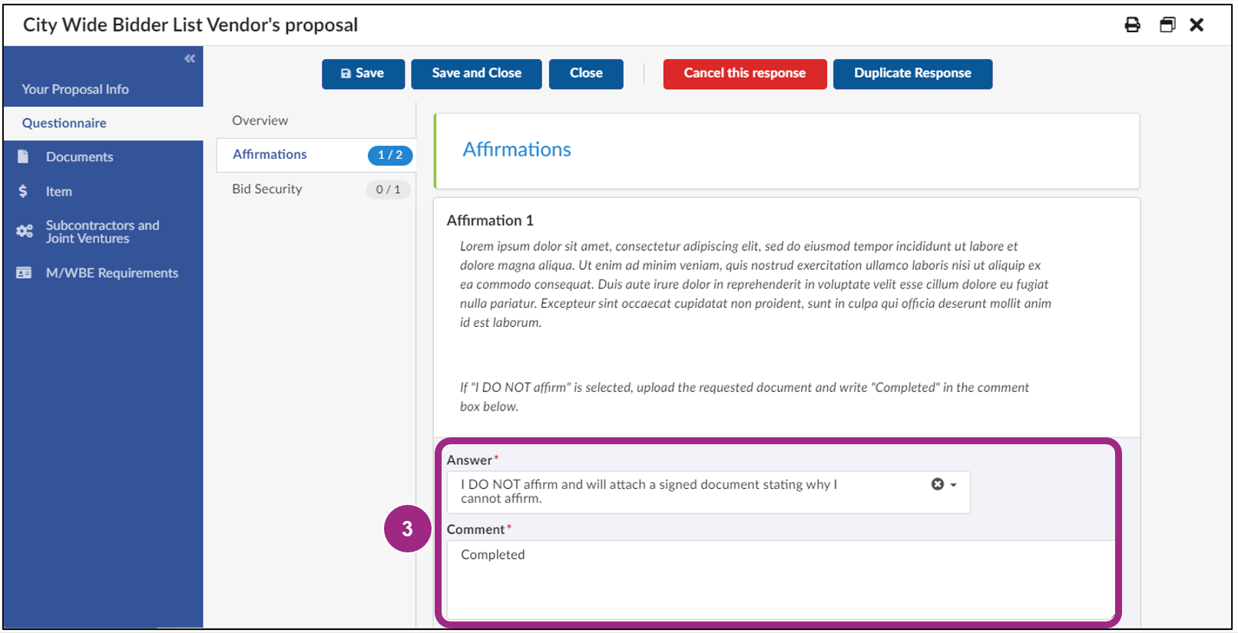The width and height of the screenshot is (1238, 633).
Task: Click the dollar sign Item icon
Action: coord(23,191)
